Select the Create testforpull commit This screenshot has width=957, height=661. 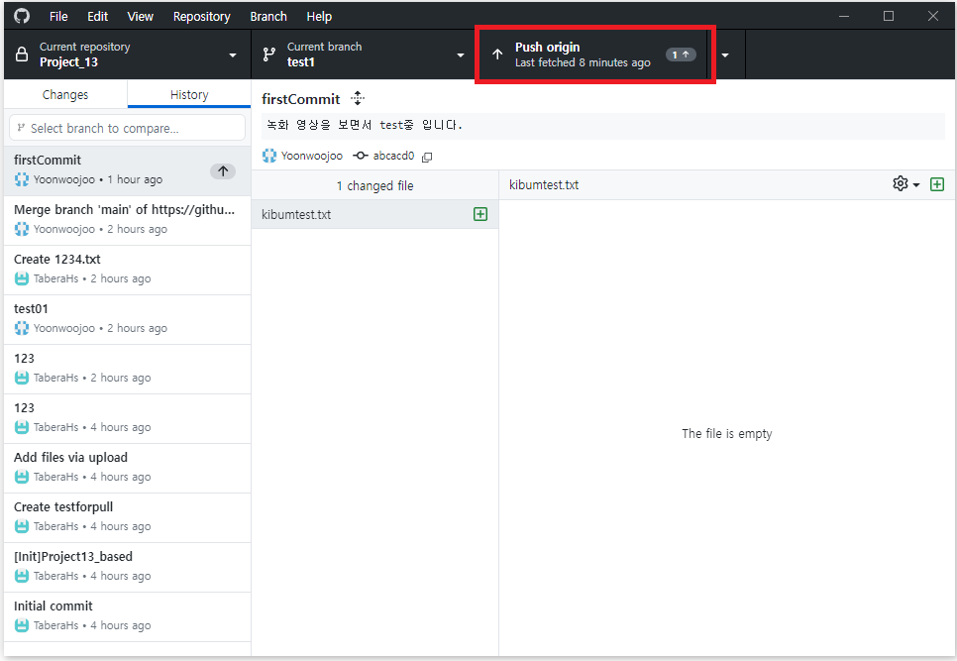tap(127, 516)
